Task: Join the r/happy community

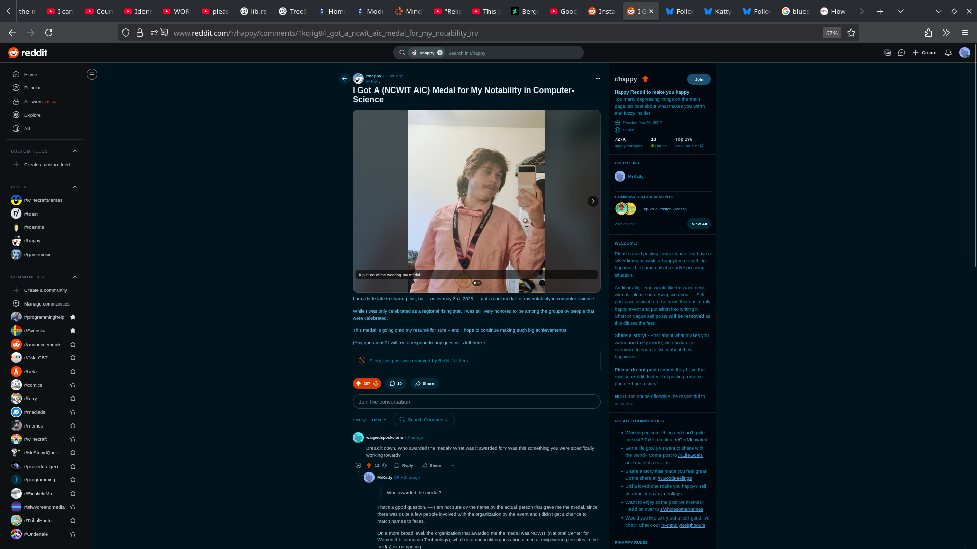Action: pos(699,79)
